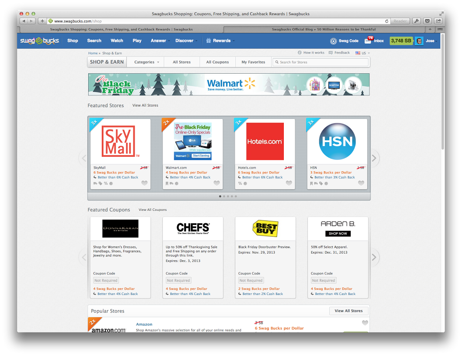Open the Swag Code icon
Screen dimensions: 462x356
point(333,41)
